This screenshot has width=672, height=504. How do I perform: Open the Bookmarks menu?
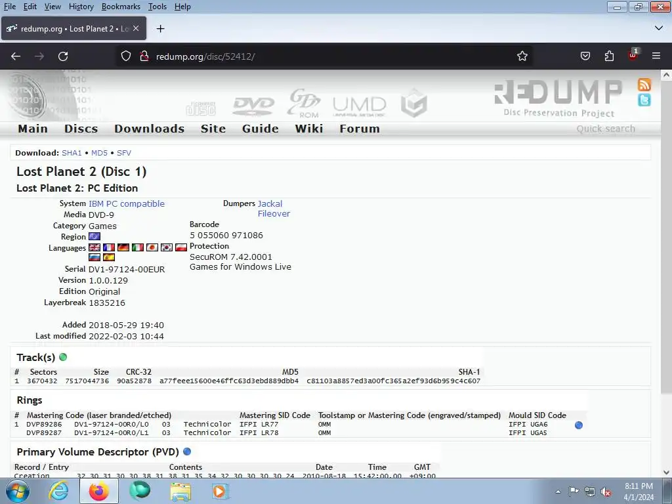click(121, 7)
